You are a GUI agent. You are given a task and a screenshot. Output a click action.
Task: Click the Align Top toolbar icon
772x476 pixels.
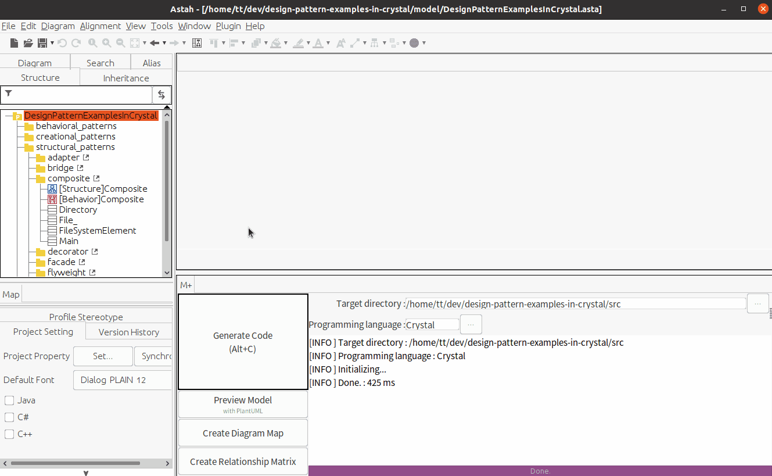pos(214,43)
